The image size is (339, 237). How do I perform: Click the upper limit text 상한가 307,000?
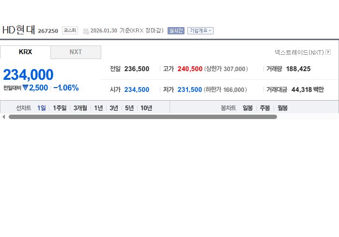click(226, 69)
